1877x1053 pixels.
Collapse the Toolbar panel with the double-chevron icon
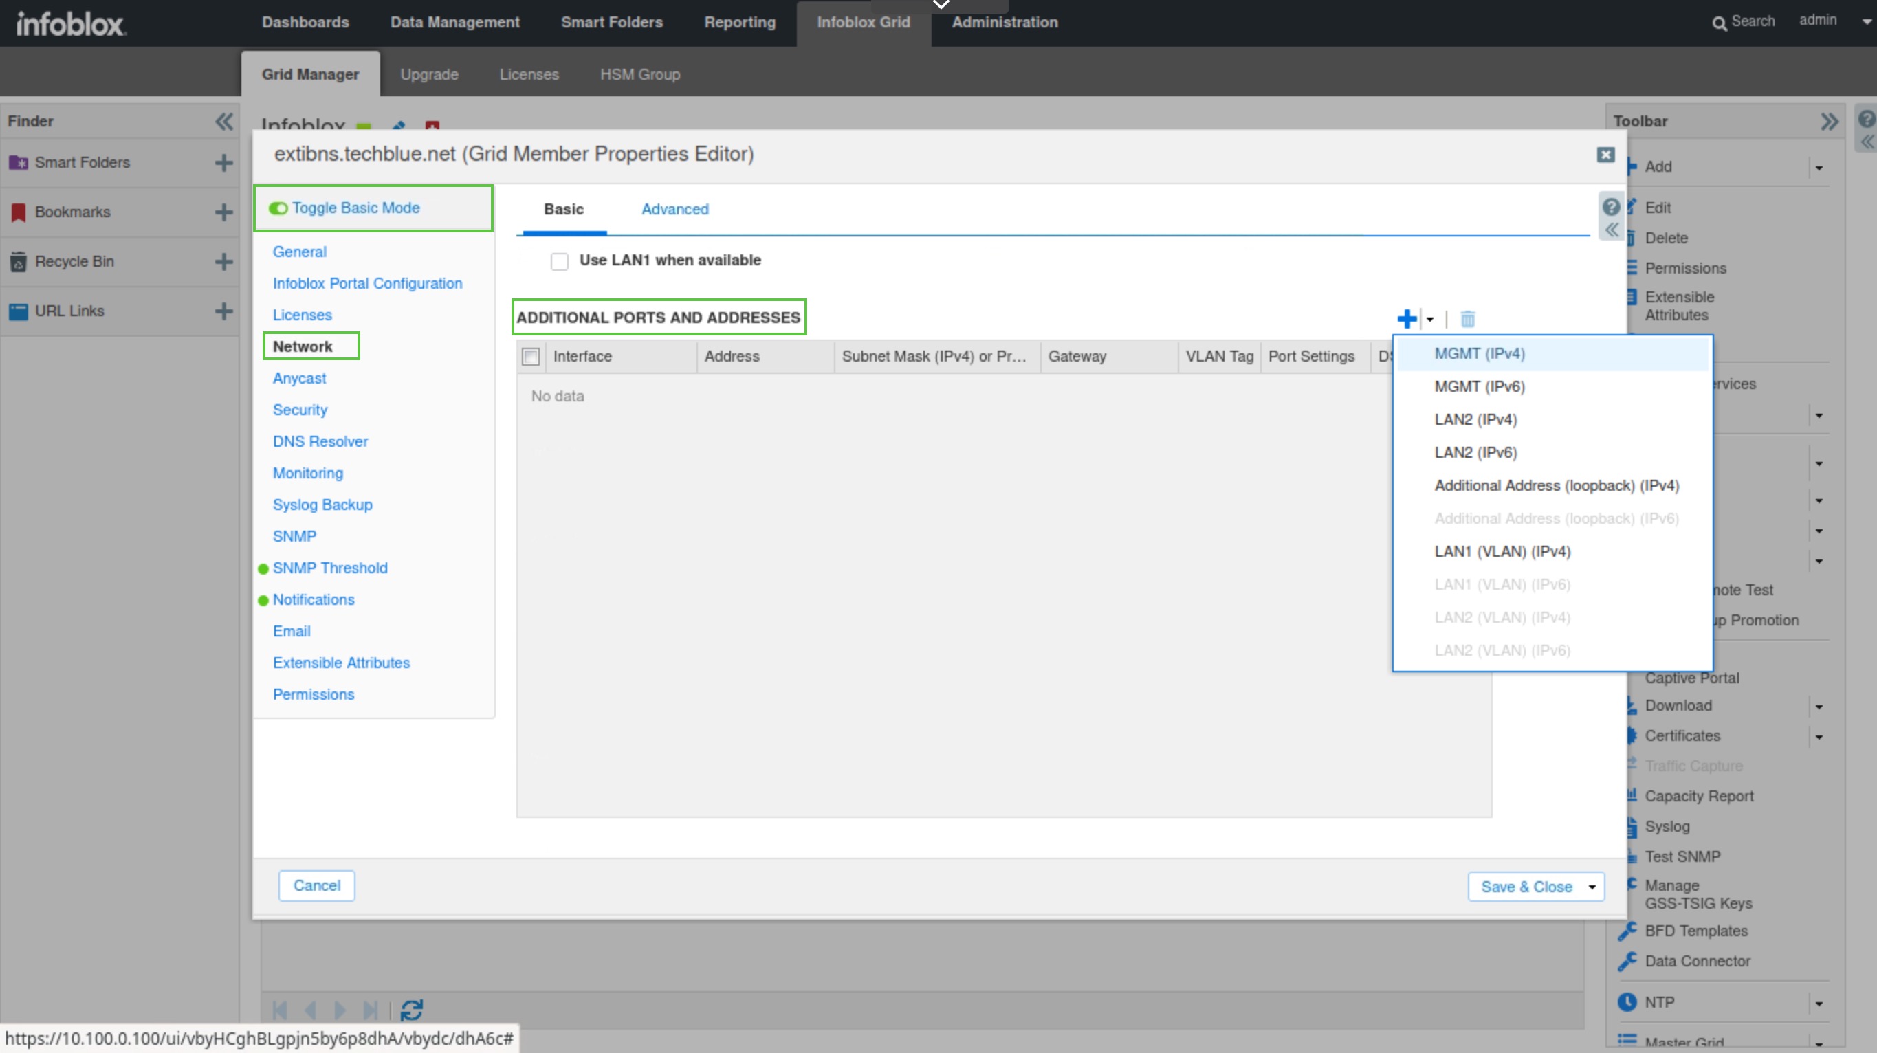1829,122
